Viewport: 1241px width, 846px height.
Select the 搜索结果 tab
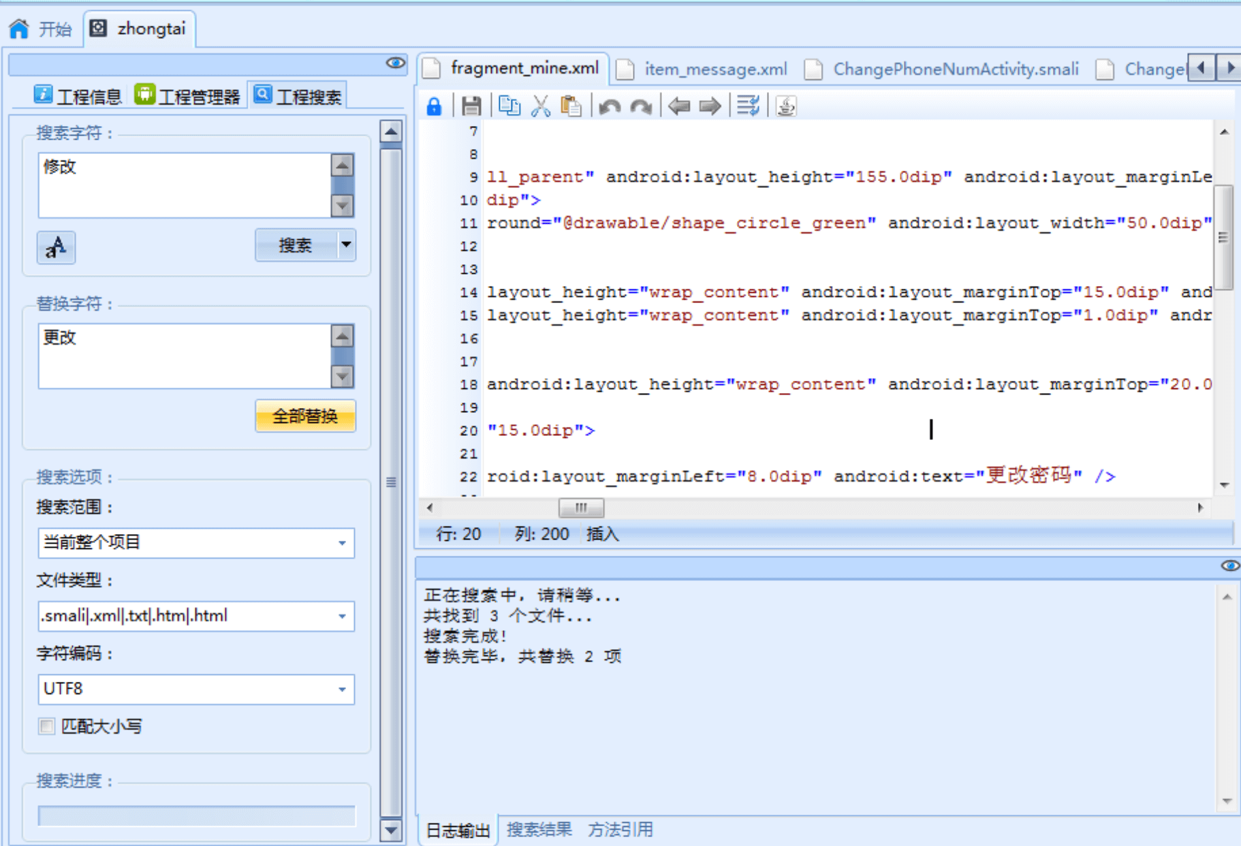(x=539, y=830)
